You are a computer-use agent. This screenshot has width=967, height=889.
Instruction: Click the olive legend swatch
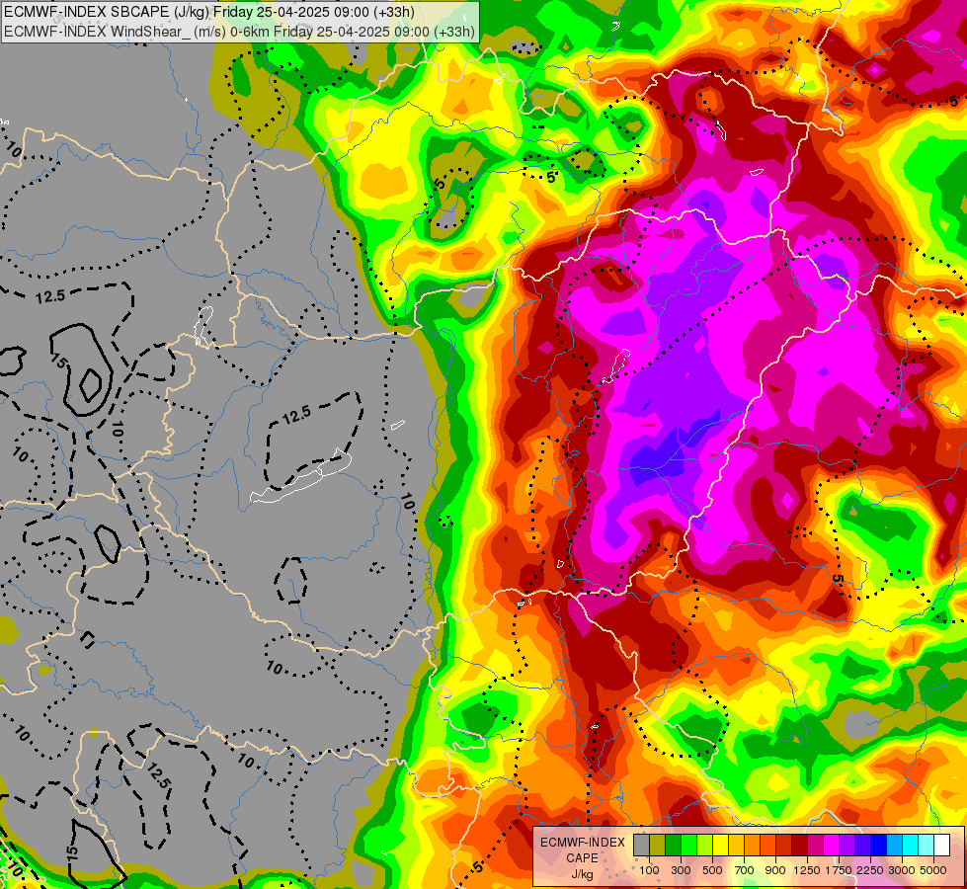[x=657, y=845]
